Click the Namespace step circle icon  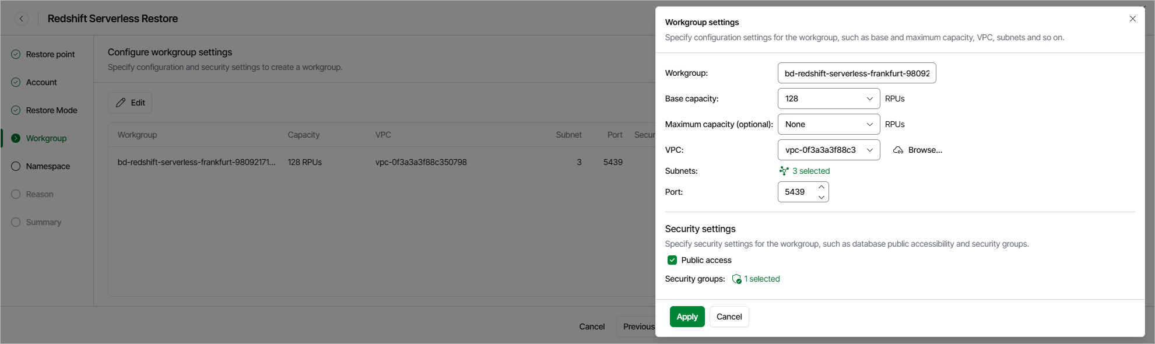click(x=16, y=166)
